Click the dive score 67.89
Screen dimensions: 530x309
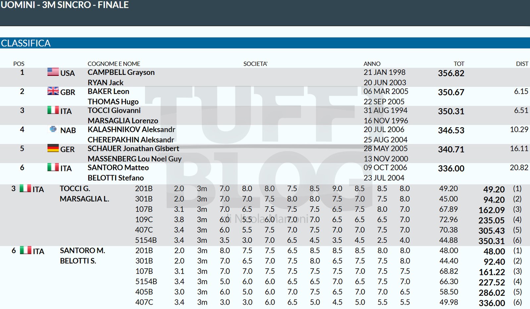[x=449, y=209]
